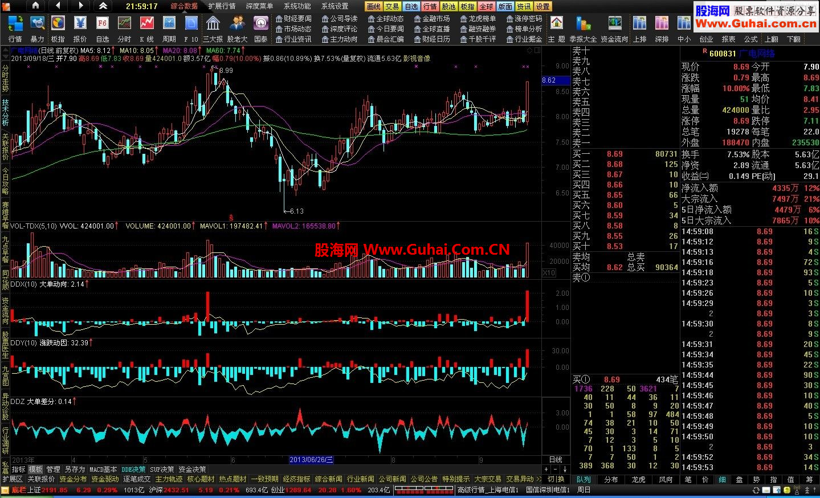The height and width of the screenshot is (498, 820).
Task: Open the 周期 period selector icon
Action: [169, 29]
